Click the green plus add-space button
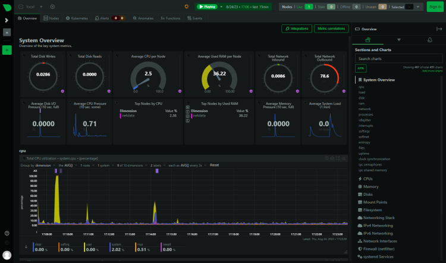Image resolution: width=446 pixels, height=263 pixels. click(x=7, y=50)
